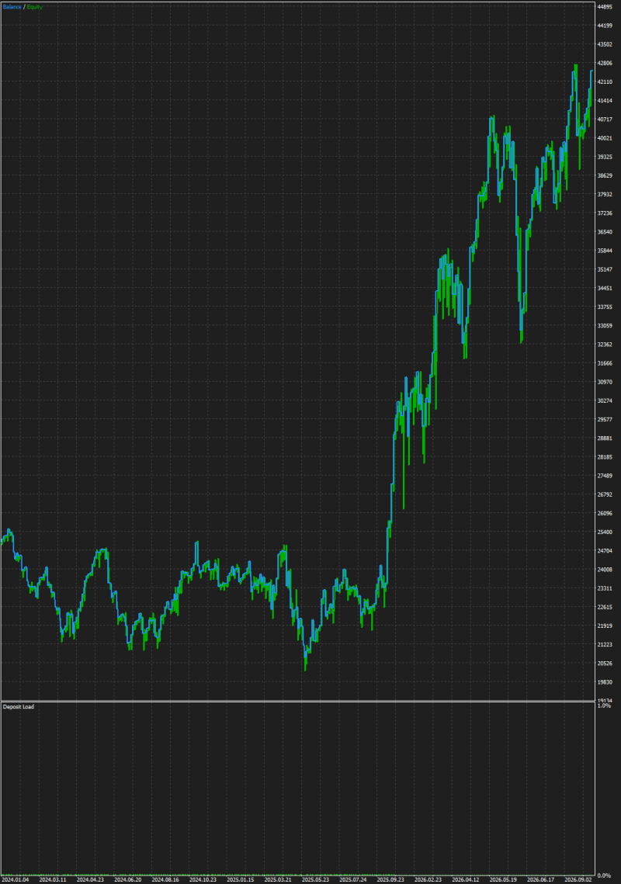Click the 24704 axis value

pyautogui.click(x=605, y=551)
